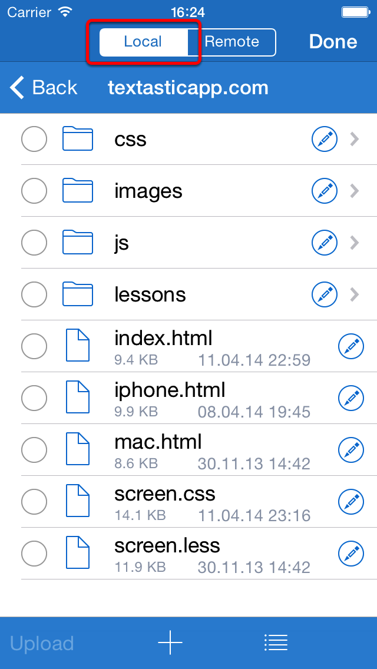The width and height of the screenshot is (377, 669).
Task: Tap the plus icon in bottom toolbar
Action: click(x=170, y=642)
